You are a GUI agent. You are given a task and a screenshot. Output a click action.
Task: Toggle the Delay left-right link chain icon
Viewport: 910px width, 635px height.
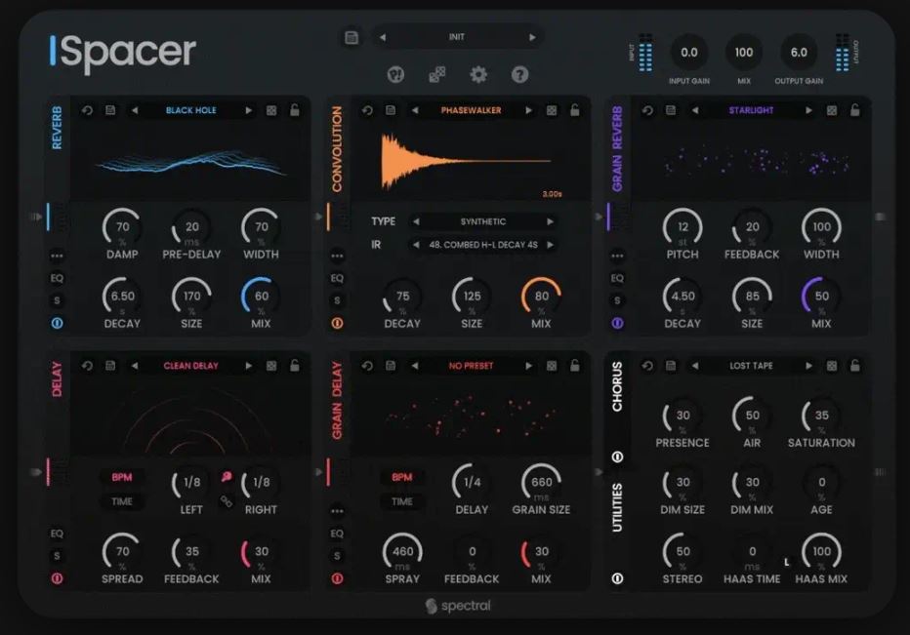pos(227,501)
